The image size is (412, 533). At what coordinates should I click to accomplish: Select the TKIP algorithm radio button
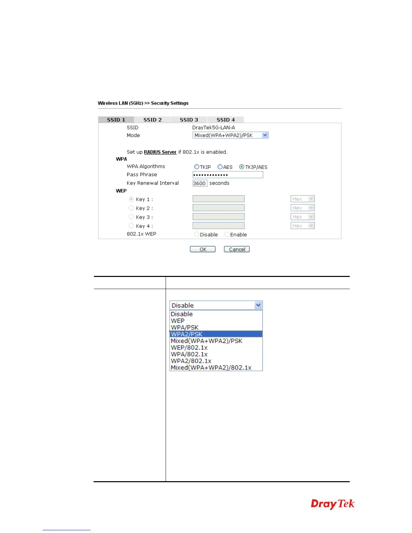197,167
